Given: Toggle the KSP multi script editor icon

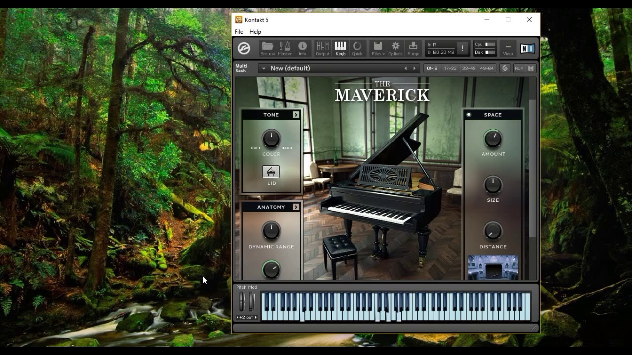Looking at the screenshot, I should point(505,68).
